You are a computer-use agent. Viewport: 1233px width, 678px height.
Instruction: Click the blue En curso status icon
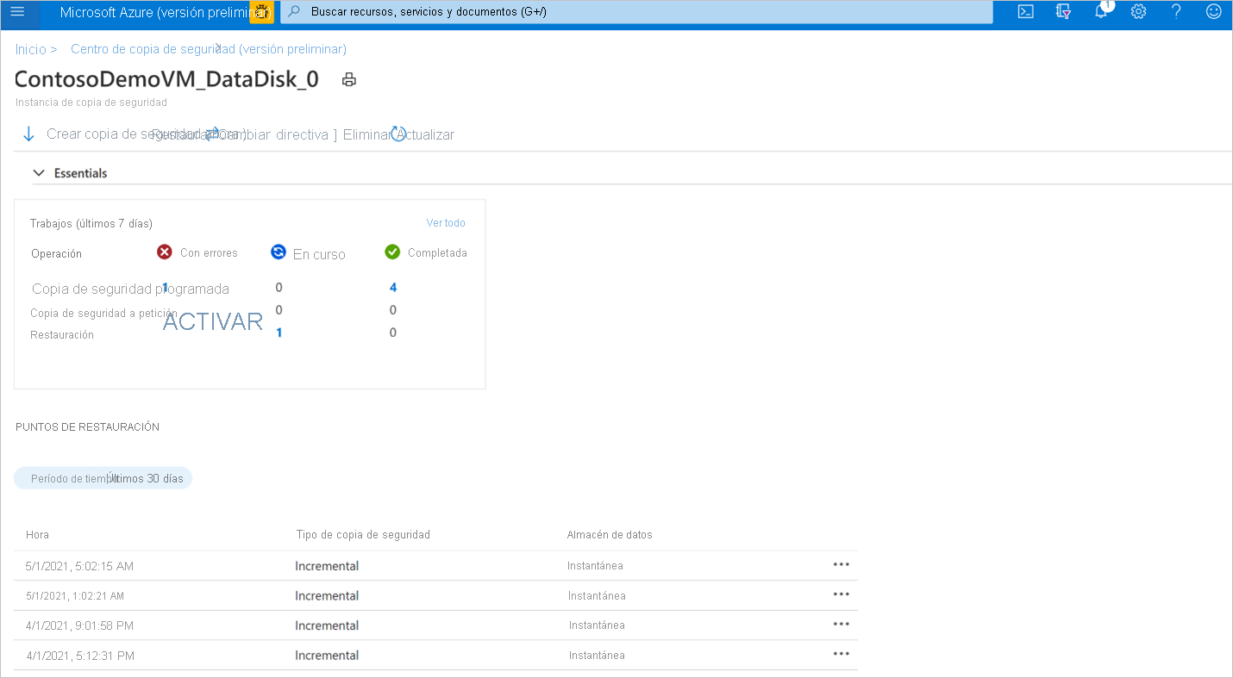click(x=279, y=252)
